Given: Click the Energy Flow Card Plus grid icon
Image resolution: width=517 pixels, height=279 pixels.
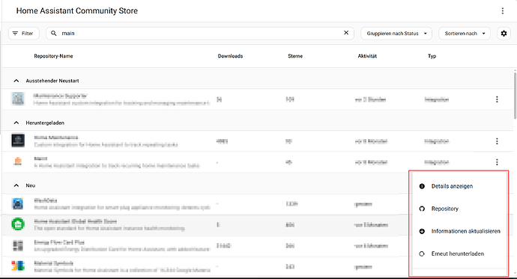Looking at the screenshot, I should point(18,245).
